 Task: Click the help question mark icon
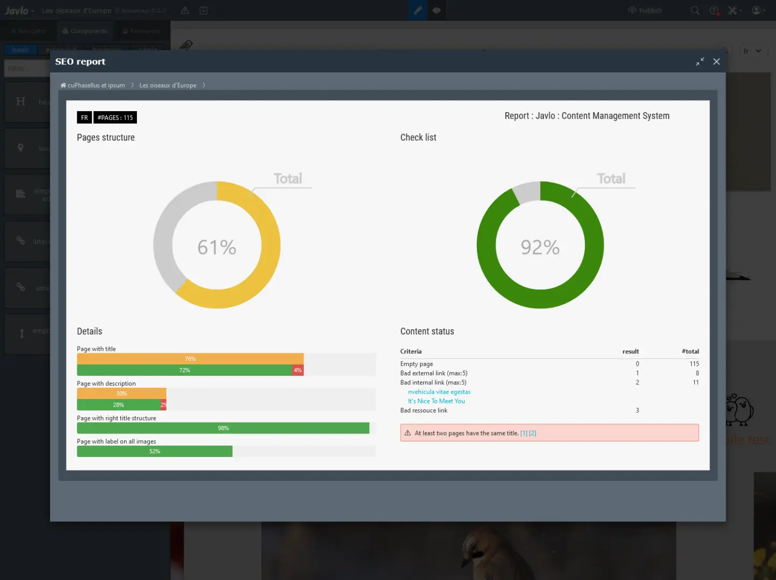(x=714, y=10)
